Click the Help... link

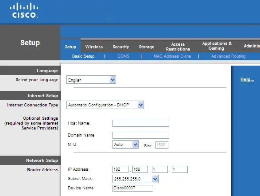tap(247, 79)
